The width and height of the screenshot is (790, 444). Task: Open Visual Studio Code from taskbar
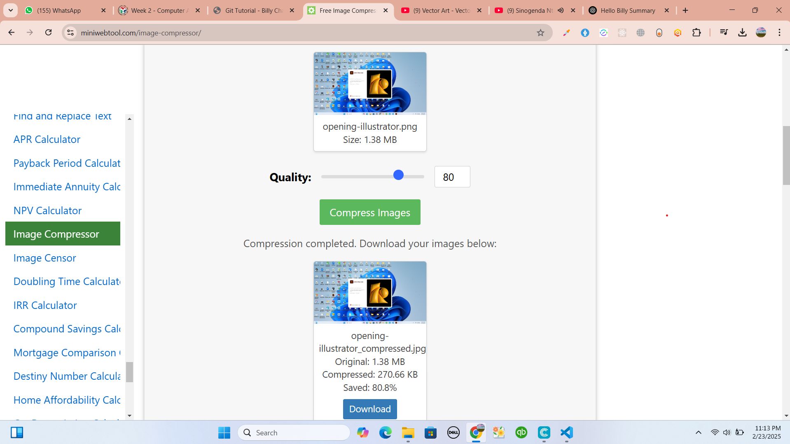point(567,432)
